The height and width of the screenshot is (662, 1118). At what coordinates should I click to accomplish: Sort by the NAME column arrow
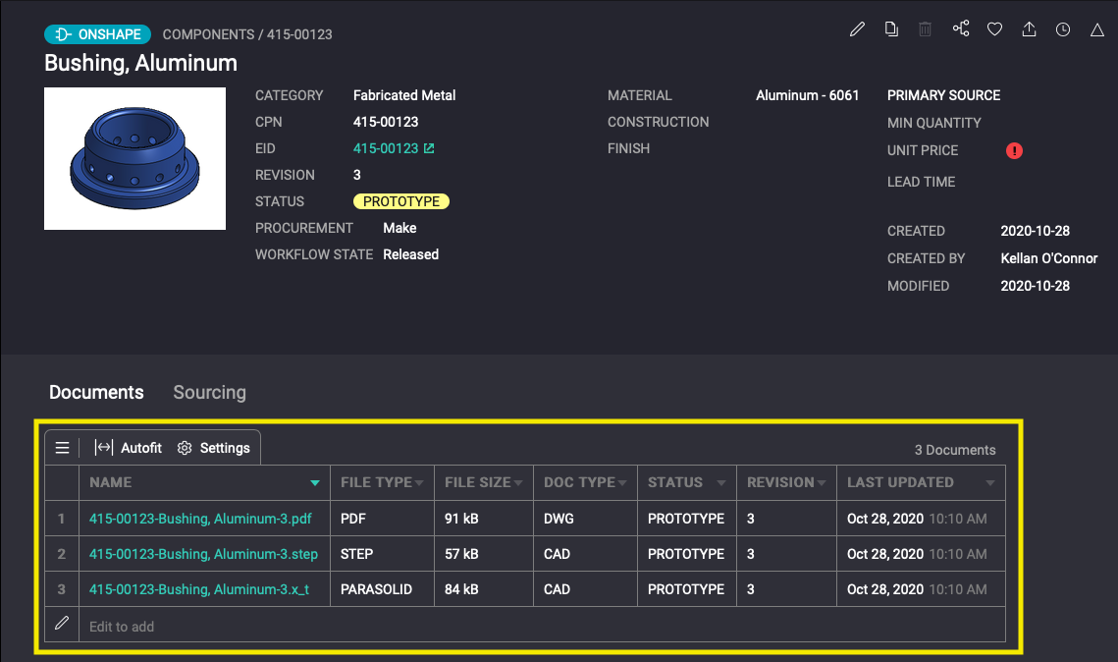314,483
